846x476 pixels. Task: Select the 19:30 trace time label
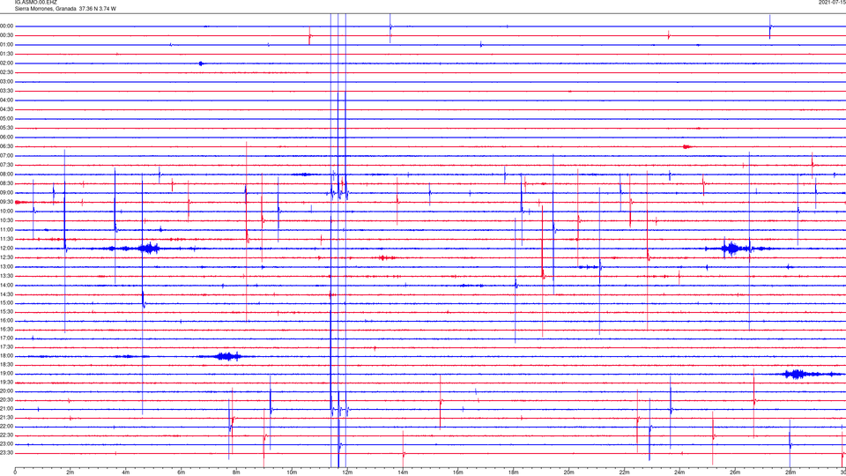pos(7,382)
